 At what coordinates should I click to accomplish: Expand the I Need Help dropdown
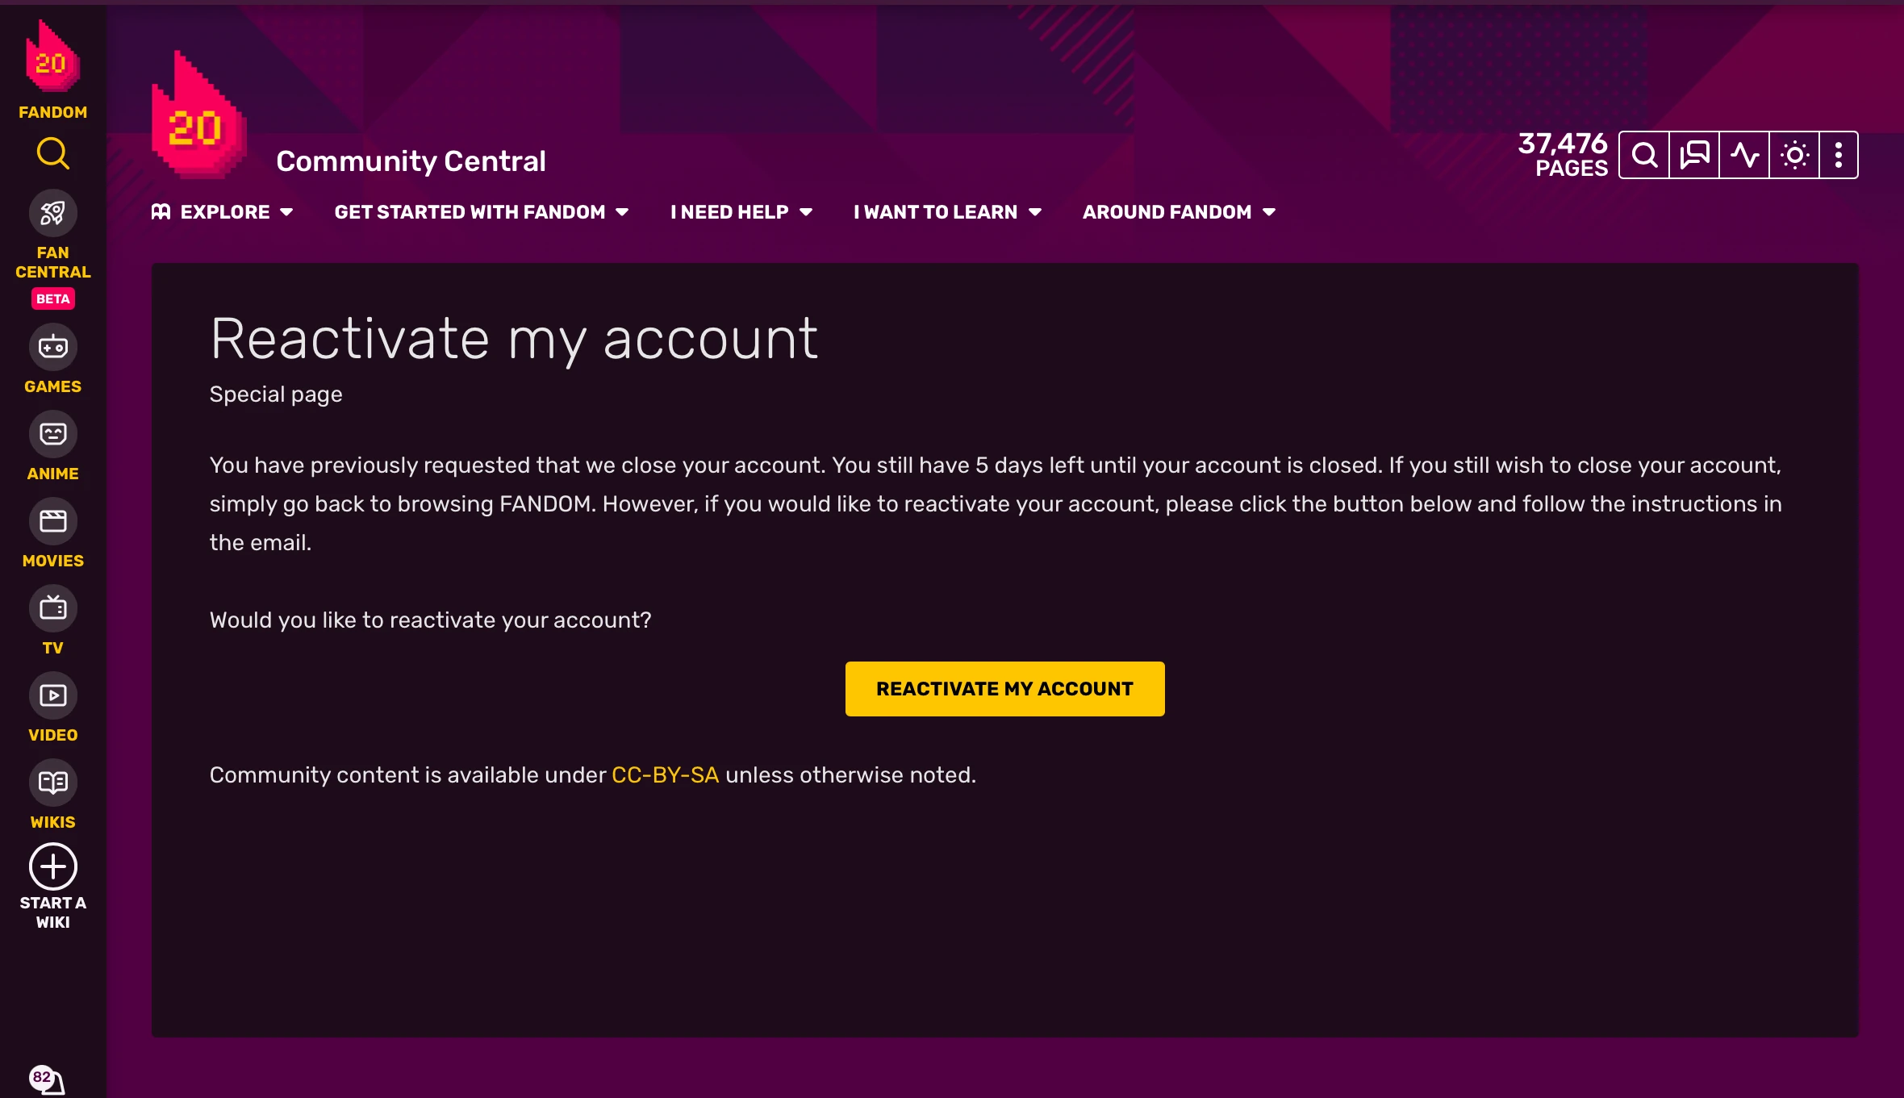click(741, 212)
